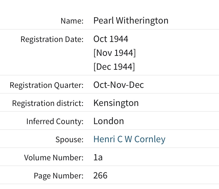Select the volume value 1a
This screenshot has height=189, width=219.
98,157
